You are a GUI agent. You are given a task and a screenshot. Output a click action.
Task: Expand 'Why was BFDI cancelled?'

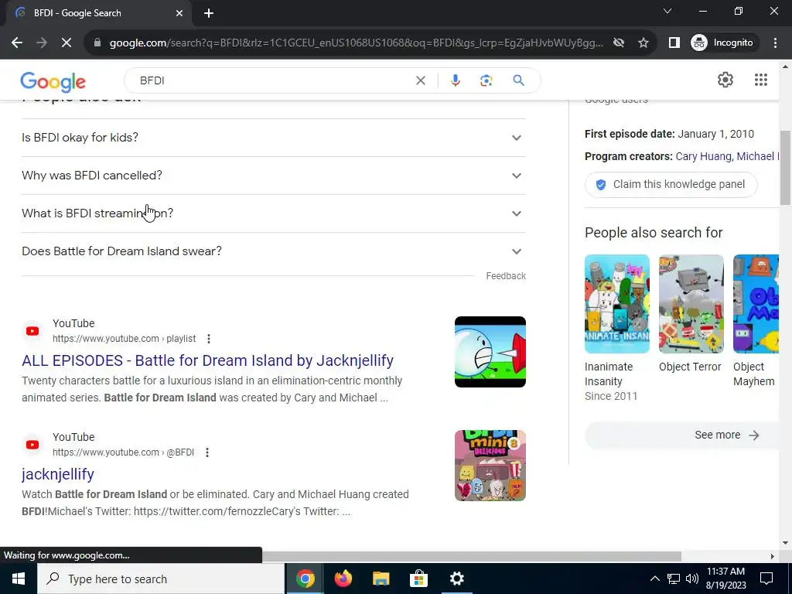pos(273,176)
